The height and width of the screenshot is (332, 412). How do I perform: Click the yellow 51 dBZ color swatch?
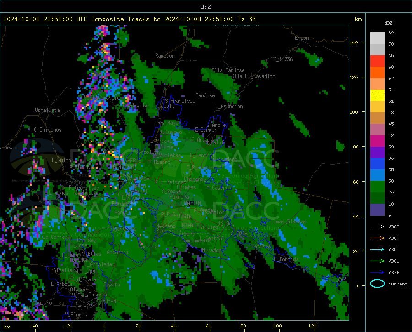click(x=377, y=95)
